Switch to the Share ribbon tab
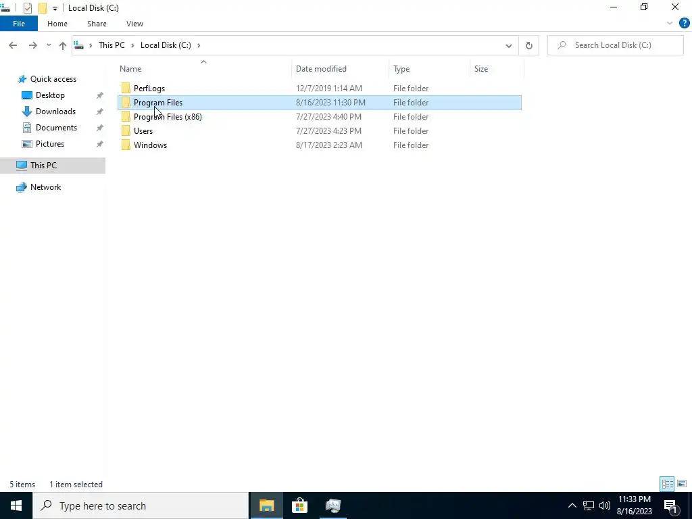692x519 pixels. (97, 24)
